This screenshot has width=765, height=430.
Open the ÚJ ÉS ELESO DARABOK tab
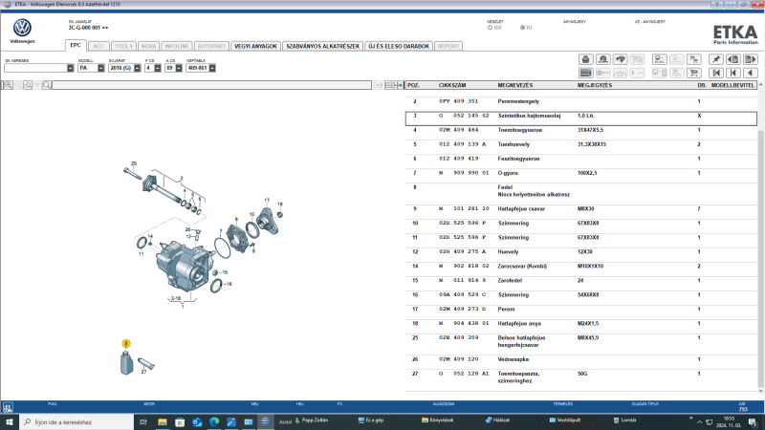(399, 46)
